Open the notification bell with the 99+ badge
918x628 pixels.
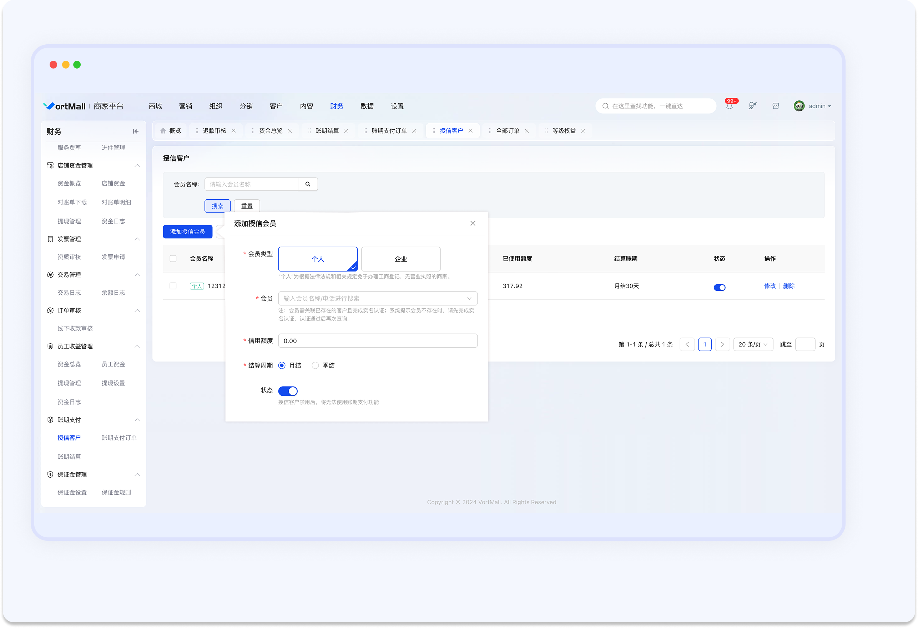point(729,106)
